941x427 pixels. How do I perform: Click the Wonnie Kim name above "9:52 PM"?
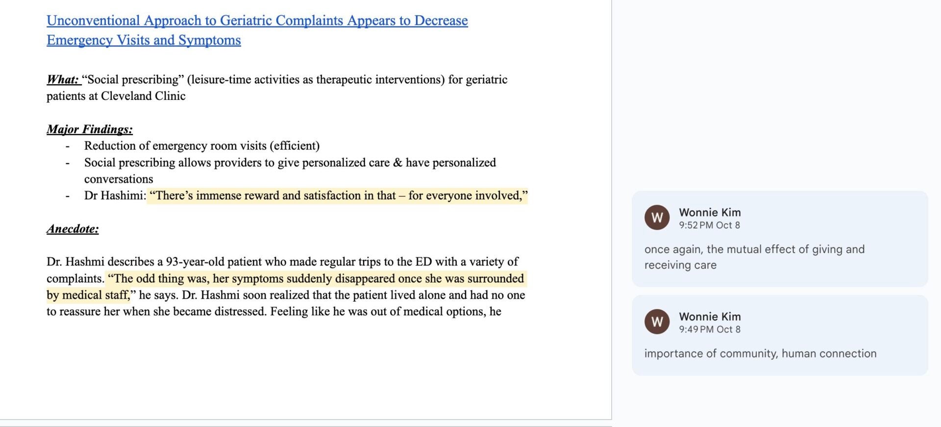click(x=710, y=213)
